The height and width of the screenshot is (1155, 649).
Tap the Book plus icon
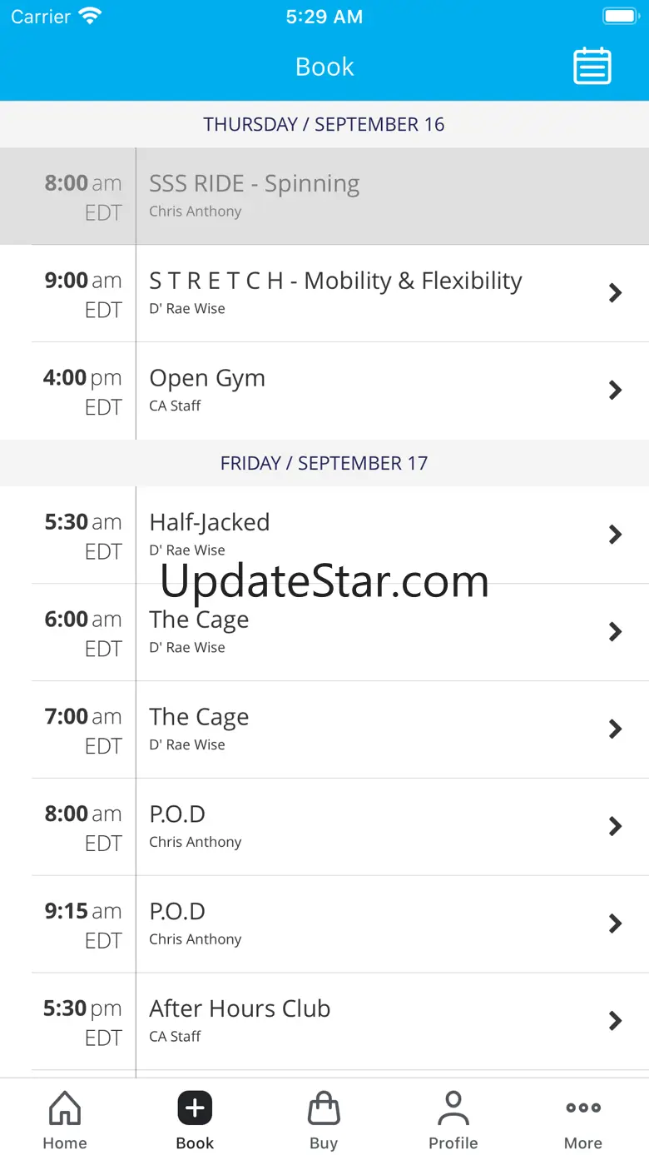pos(195,1108)
